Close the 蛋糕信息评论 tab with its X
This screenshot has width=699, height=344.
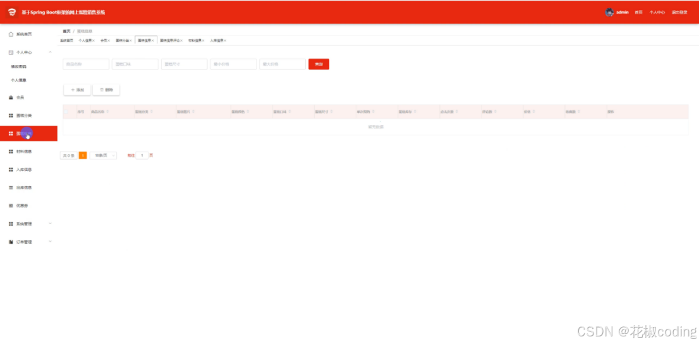(x=181, y=40)
